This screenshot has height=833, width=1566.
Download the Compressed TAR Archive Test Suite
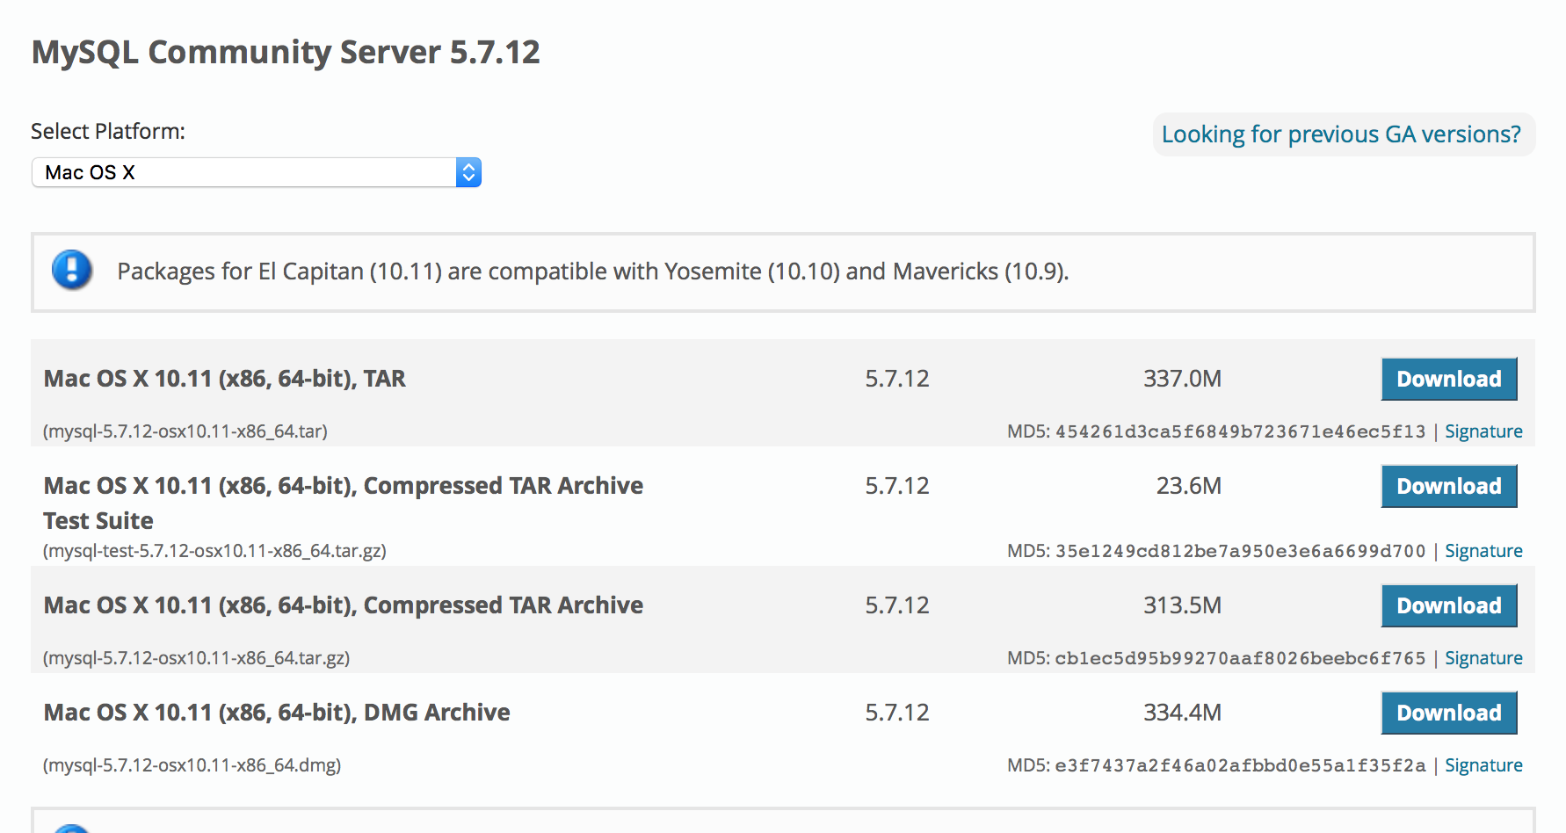[x=1449, y=486]
